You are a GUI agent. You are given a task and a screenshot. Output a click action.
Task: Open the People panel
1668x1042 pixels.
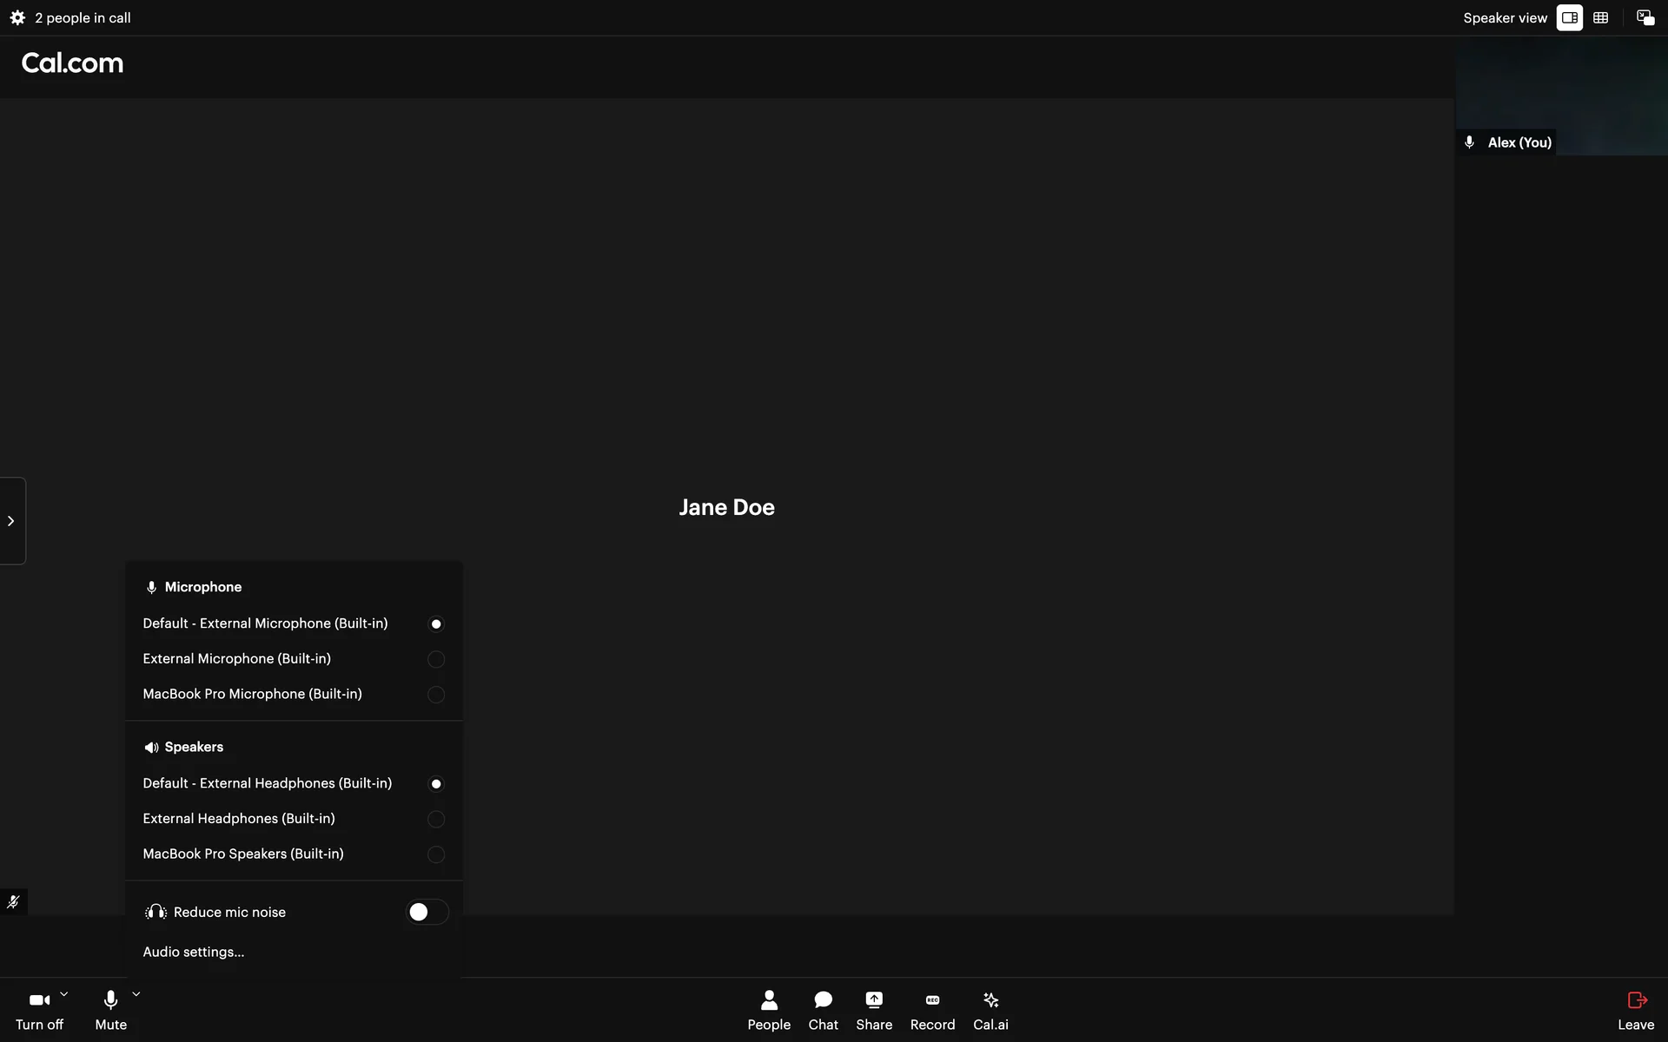pyautogui.click(x=769, y=1011)
